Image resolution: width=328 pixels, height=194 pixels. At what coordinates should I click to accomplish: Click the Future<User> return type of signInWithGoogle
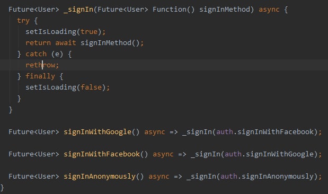click(x=34, y=132)
